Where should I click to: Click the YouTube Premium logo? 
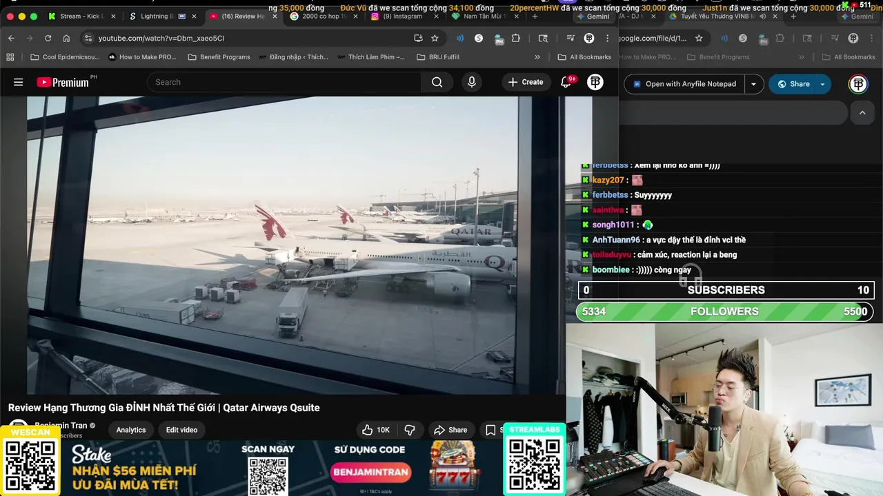63,82
